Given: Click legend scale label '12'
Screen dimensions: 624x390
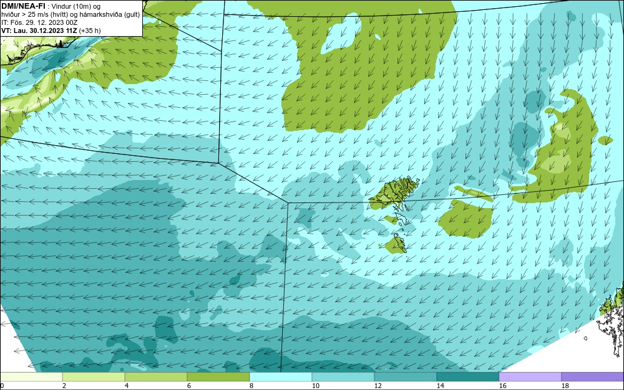Looking at the screenshot, I should point(378,386).
